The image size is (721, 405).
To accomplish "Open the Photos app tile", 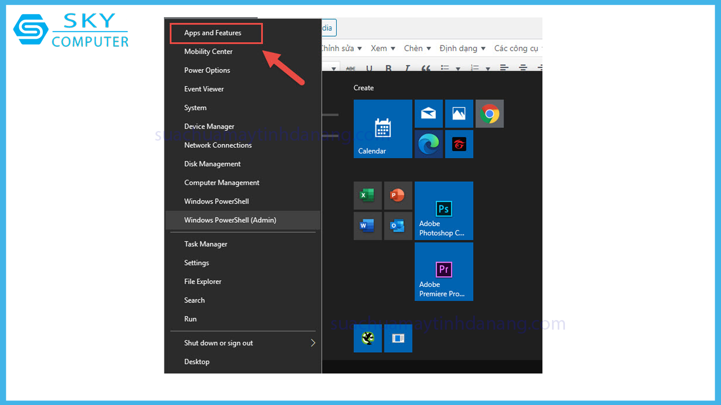I will 459,114.
